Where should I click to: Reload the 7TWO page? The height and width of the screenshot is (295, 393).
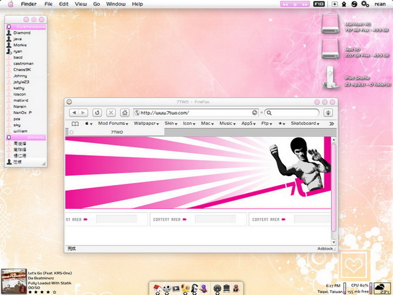coord(97,113)
